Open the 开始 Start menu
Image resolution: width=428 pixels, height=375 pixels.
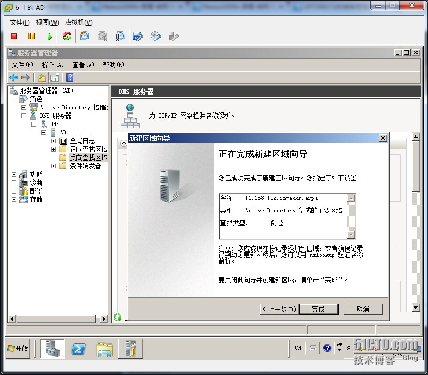pyautogui.click(x=18, y=348)
